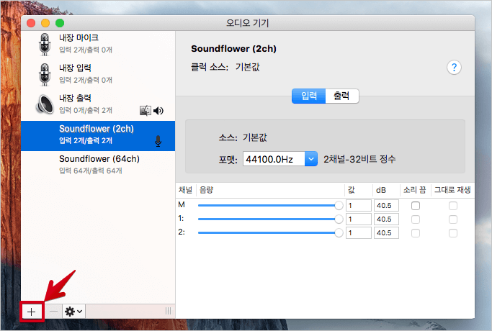The image size is (492, 331).
Task: Click the sound output speaker badge icon
Action: pyautogui.click(x=158, y=110)
